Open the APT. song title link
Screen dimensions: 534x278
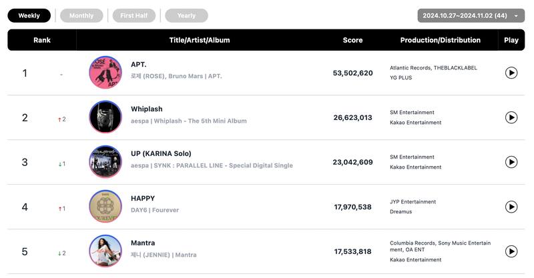(139, 65)
